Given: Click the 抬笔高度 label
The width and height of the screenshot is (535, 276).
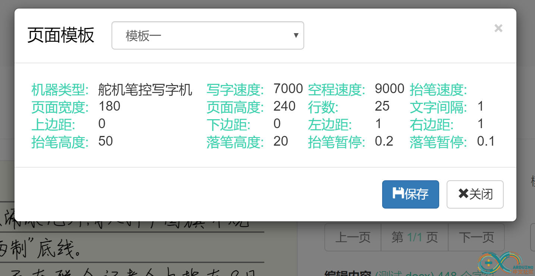Looking at the screenshot, I should [x=60, y=142].
